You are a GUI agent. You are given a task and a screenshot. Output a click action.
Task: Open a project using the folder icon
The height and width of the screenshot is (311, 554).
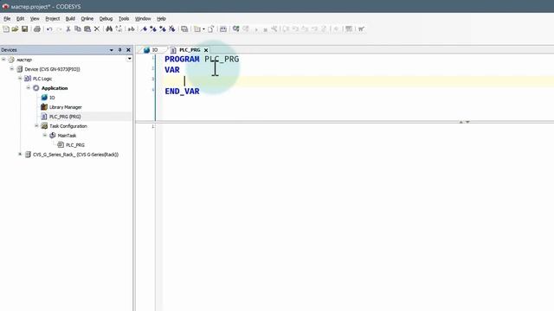15,29
